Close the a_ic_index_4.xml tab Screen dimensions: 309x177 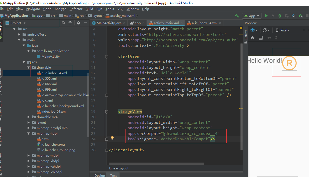220,23
